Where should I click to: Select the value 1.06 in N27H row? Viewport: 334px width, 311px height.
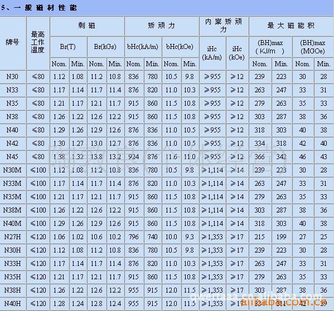tap(59, 237)
